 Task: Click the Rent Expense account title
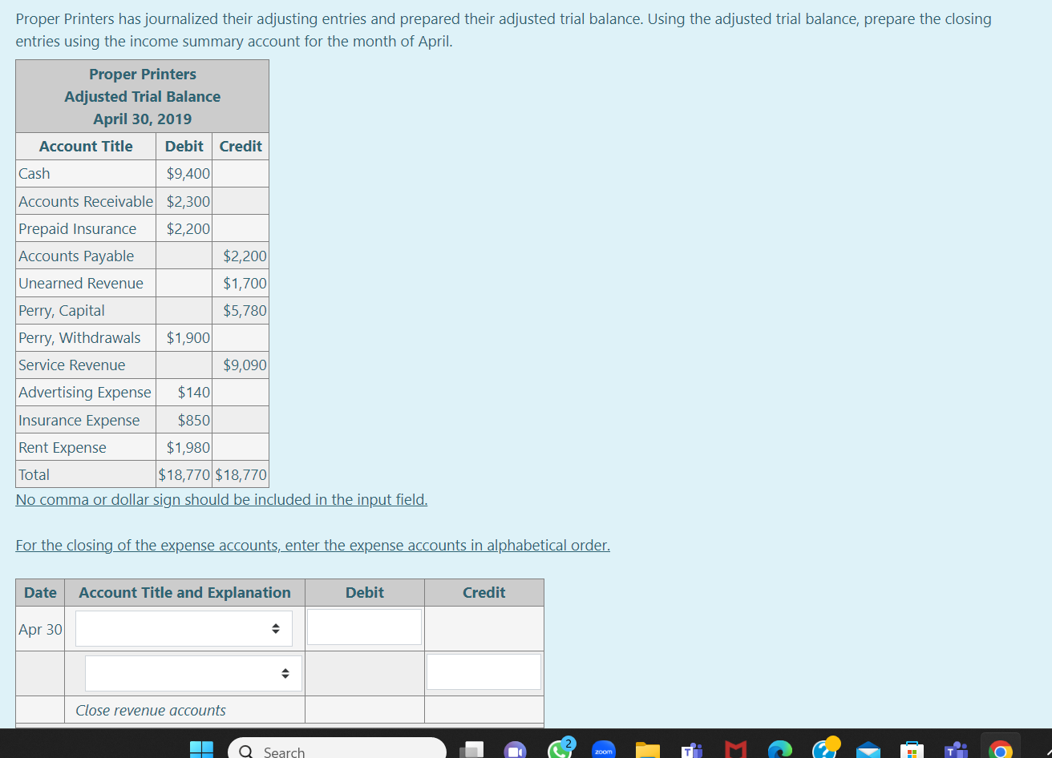pos(63,447)
